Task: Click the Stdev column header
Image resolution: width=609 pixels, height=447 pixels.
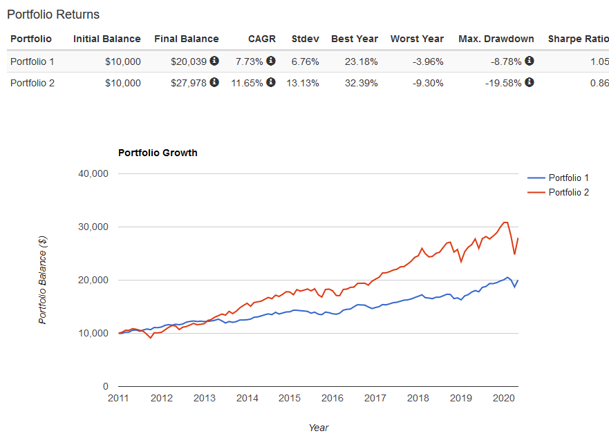Action: coord(306,39)
